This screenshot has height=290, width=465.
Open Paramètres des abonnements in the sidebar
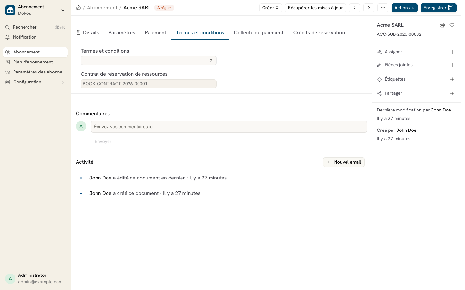36,72
